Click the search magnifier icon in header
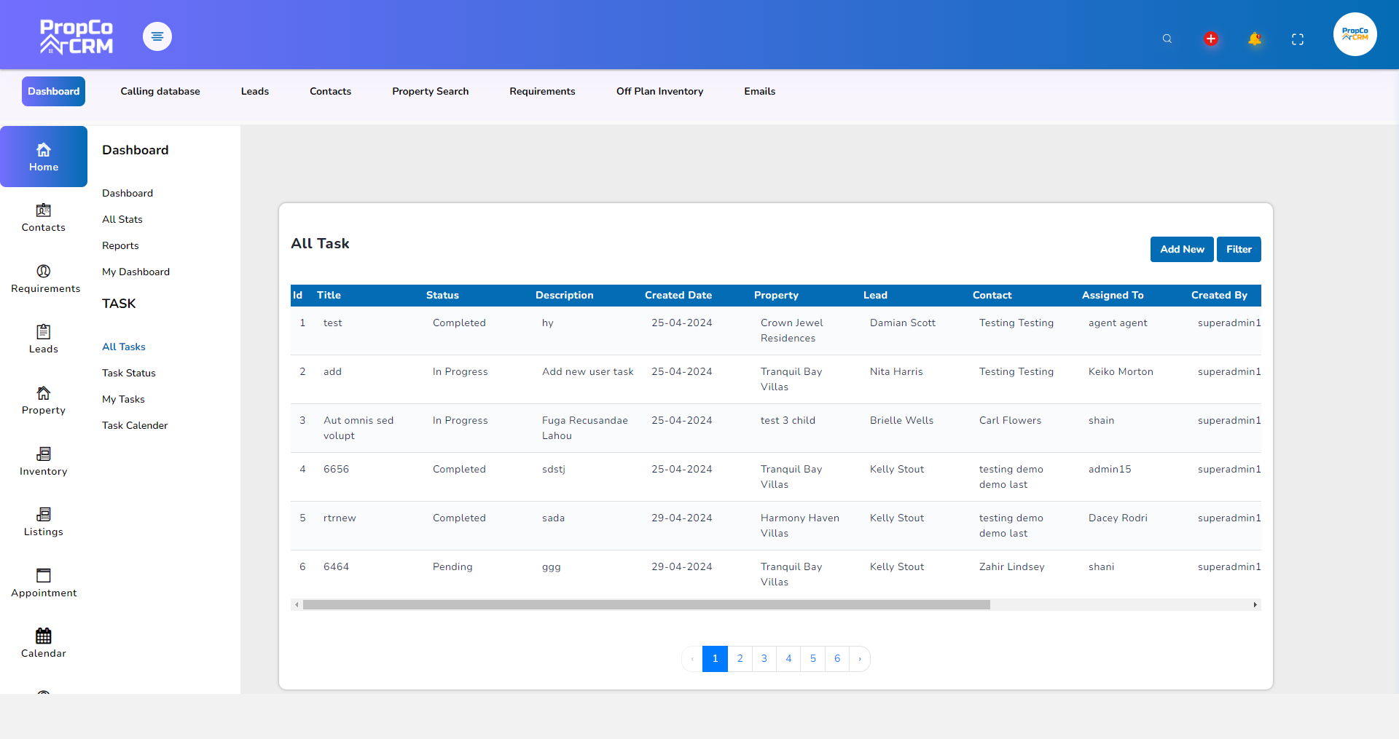 (1167, 39)
